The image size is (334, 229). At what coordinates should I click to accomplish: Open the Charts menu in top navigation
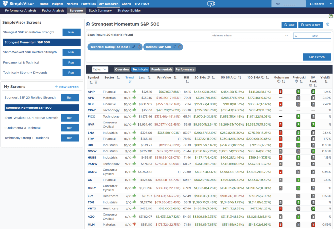point(126,4)
